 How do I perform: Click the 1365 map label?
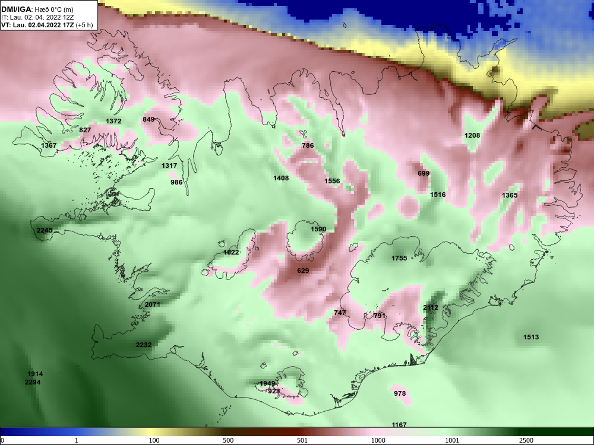pos(510,195)
